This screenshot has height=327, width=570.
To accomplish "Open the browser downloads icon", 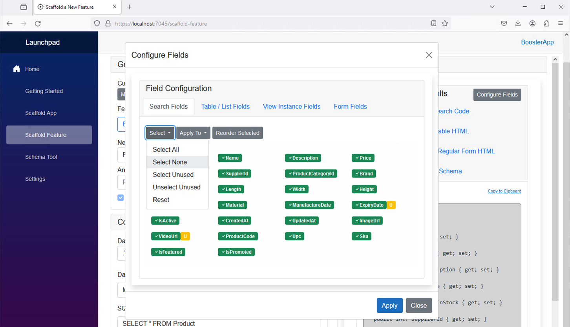I will [x=518, y=24].
